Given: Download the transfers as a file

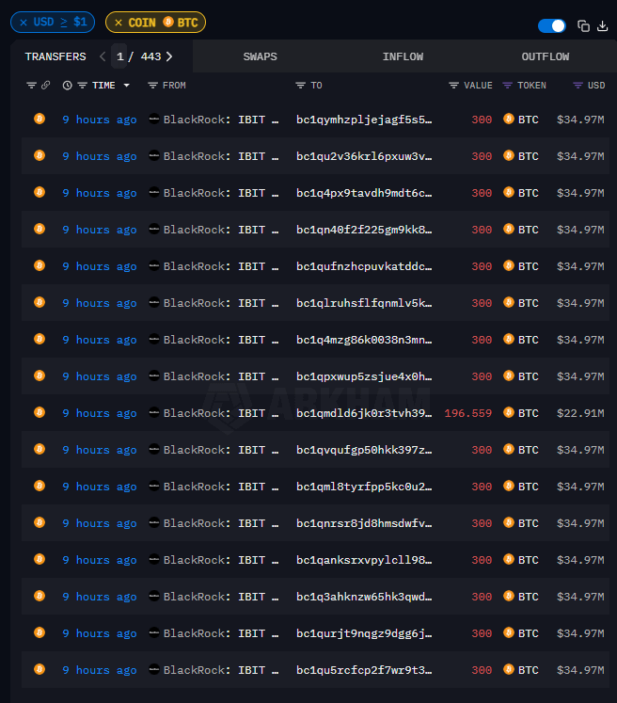Looking at the screenshot, I should pyautogui.click(x=603, y=26).
